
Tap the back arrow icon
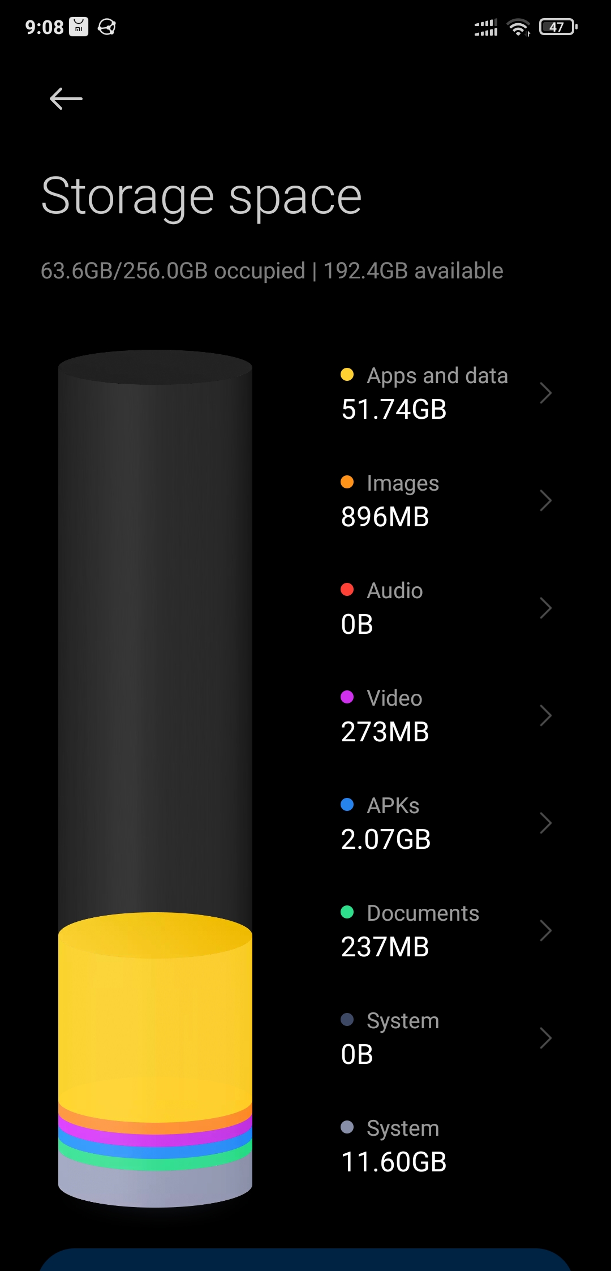pyautogui.click(x=66, y=99)
